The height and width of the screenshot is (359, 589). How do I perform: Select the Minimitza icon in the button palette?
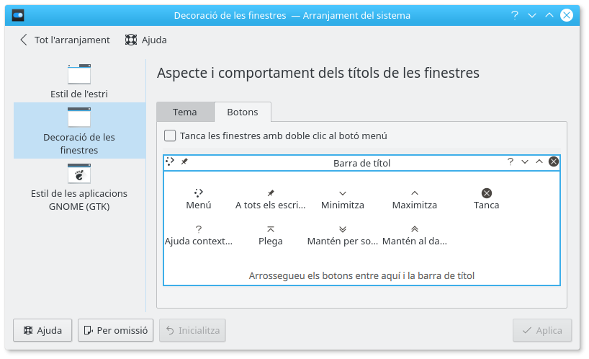click(x=343, y=192)
